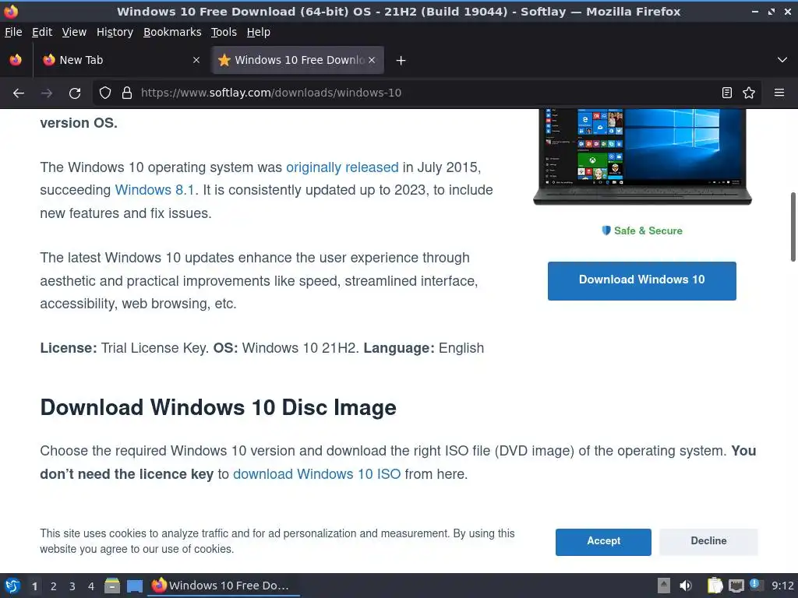Viewport: 798px width, 598px height.
Task: Click the Windows 10 laptop image
Action: click(x=642, y=157)
